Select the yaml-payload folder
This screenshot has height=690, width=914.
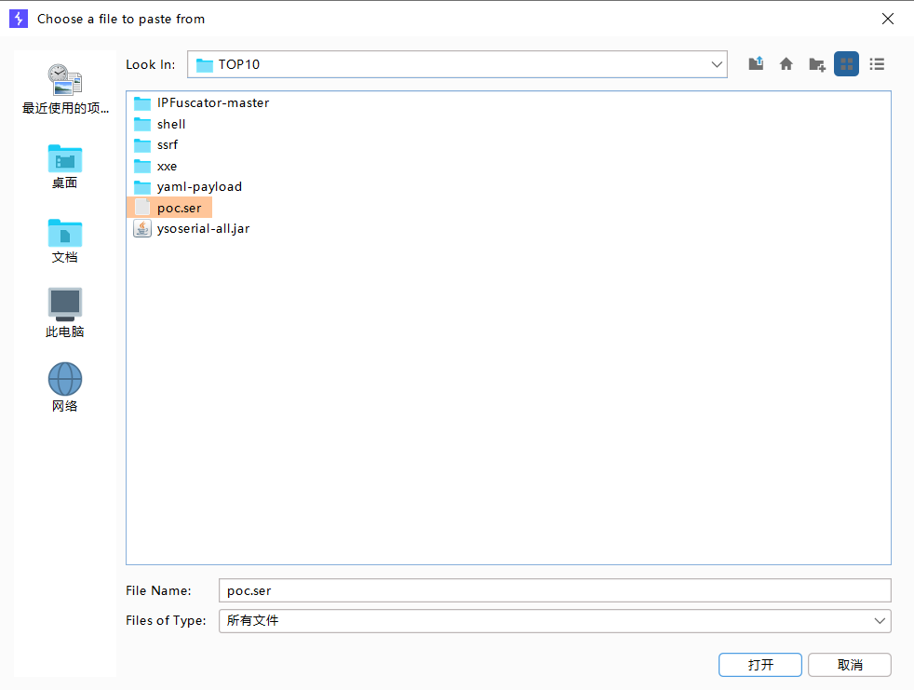click(x=199, y=186)
